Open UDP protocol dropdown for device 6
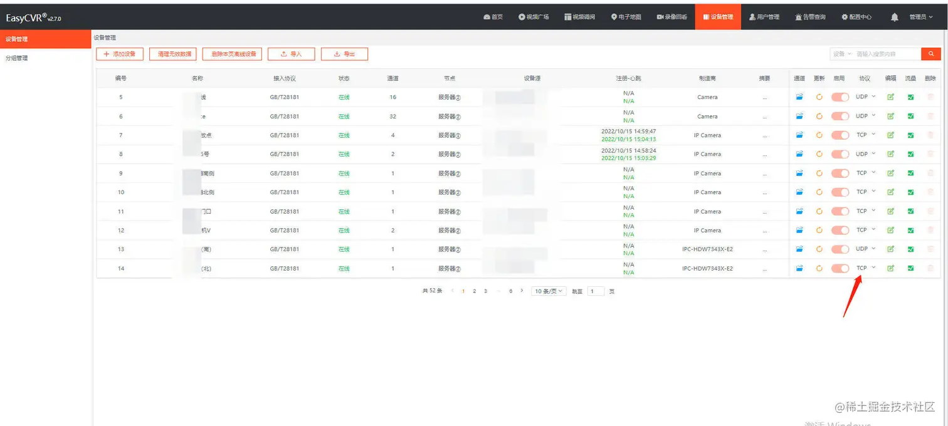 [866, 116]
